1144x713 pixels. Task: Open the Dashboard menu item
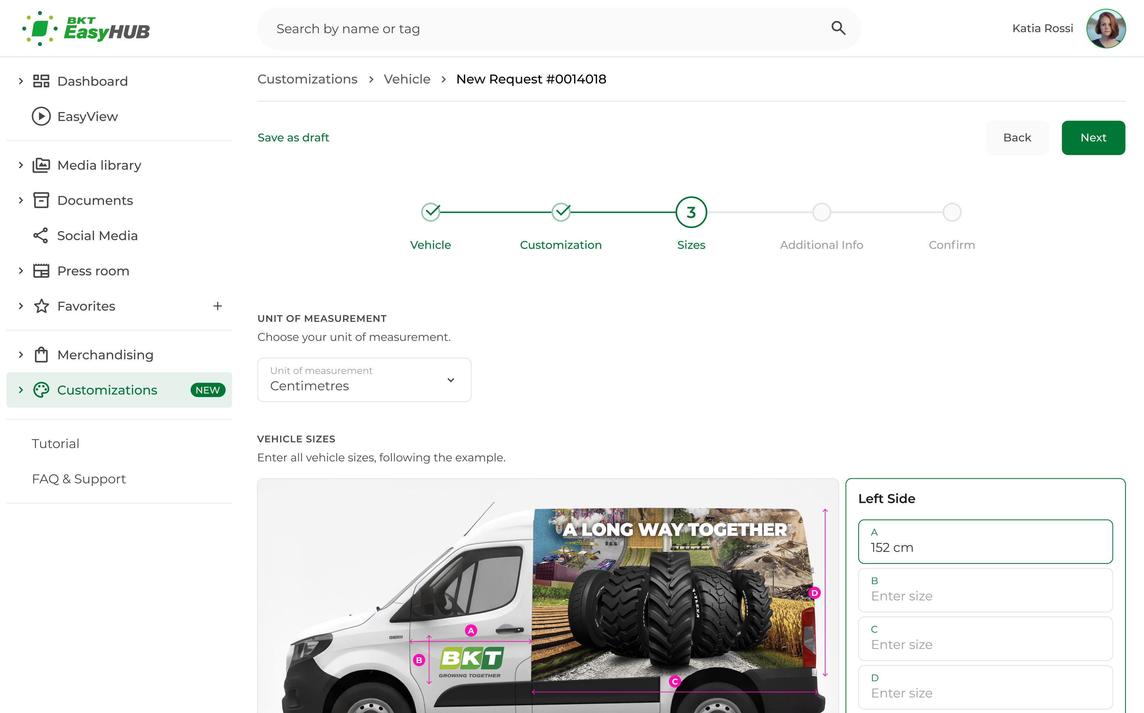click(x=119, y=81)
